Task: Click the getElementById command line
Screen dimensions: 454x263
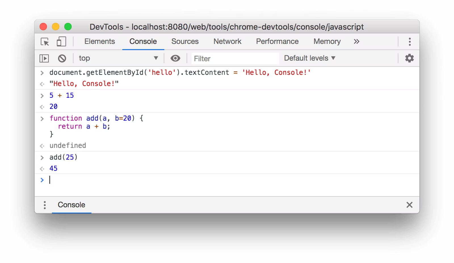Action: click(180, 73)
